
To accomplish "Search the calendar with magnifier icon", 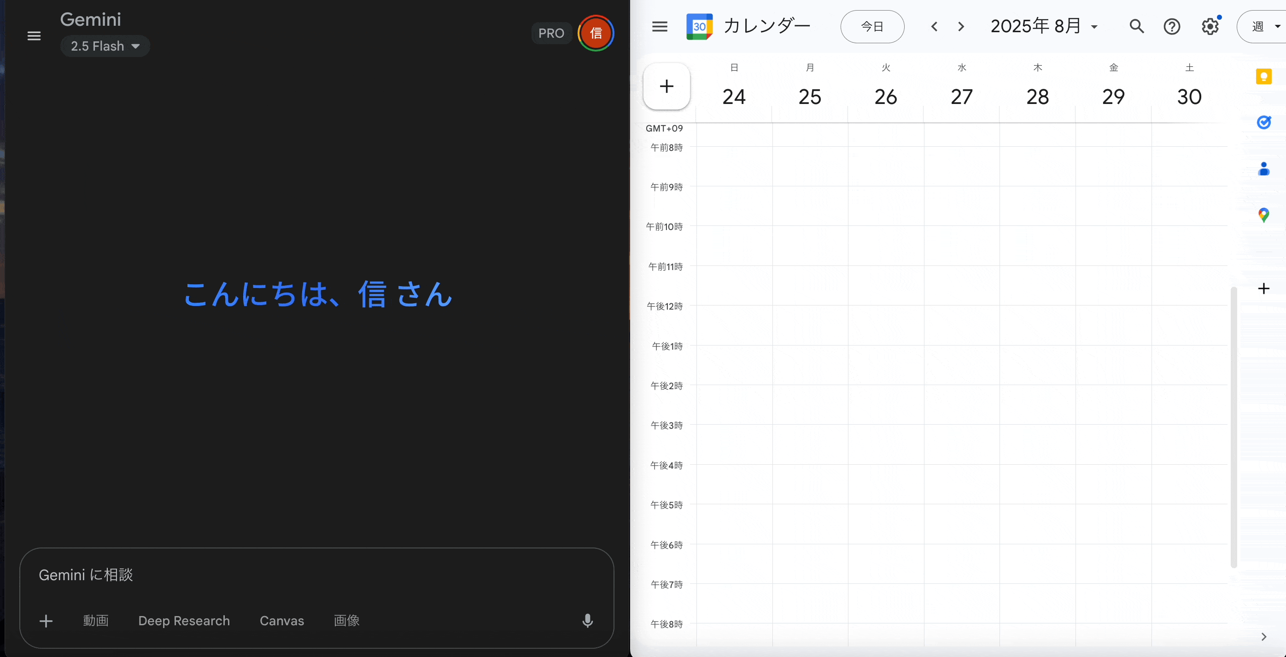I will [1137, 26].
